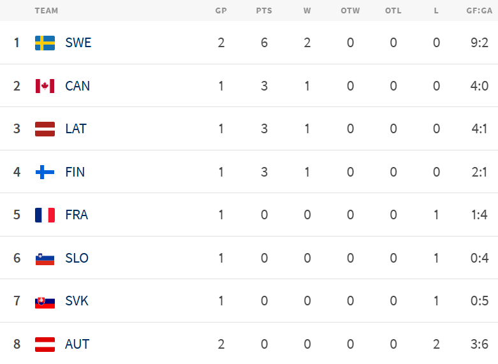Click the Slovakia flag icon

45,301
